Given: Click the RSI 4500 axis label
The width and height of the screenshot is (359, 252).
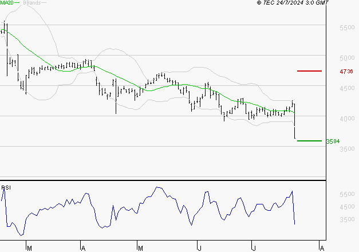Looking at the screenshot, I should [347, 207].
